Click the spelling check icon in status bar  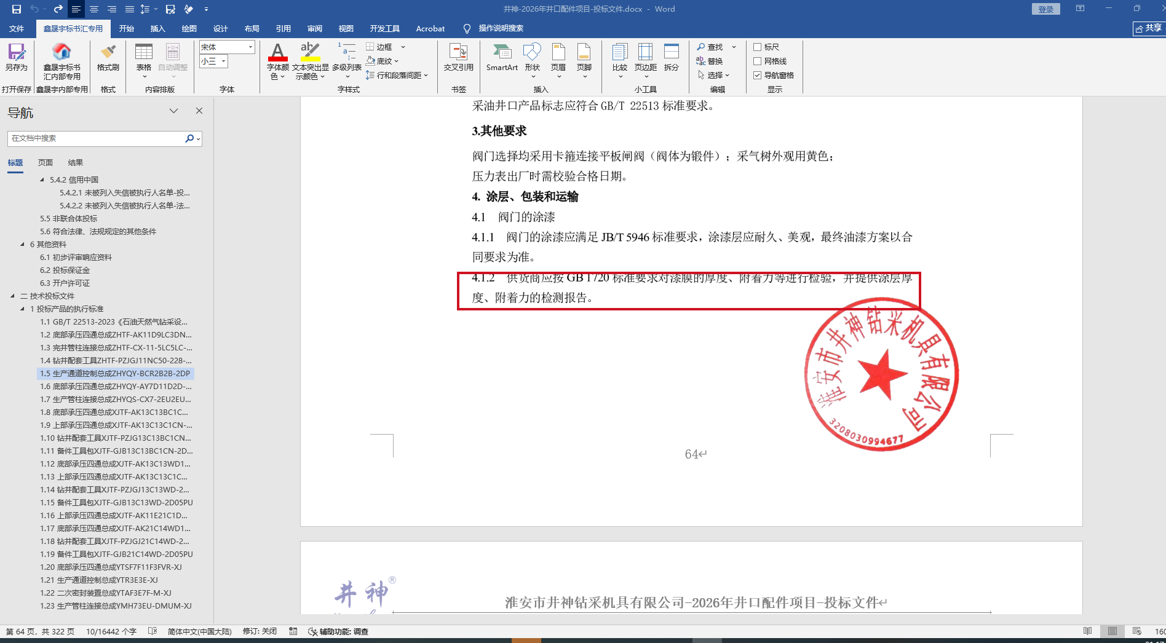[153, 631]
